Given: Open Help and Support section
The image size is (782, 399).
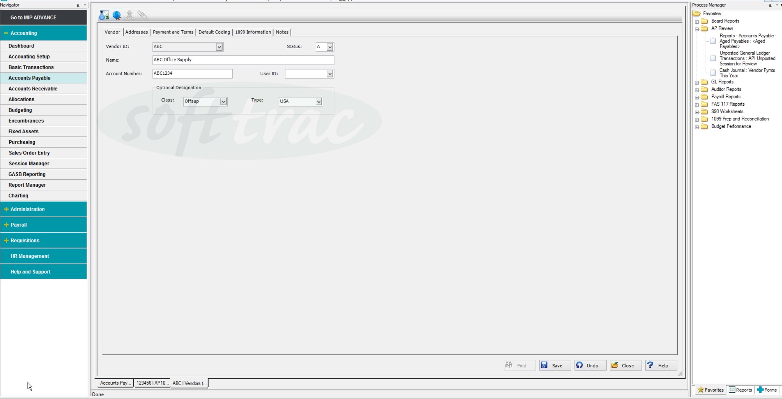Looking at the screenshot, I should point(44,272).
